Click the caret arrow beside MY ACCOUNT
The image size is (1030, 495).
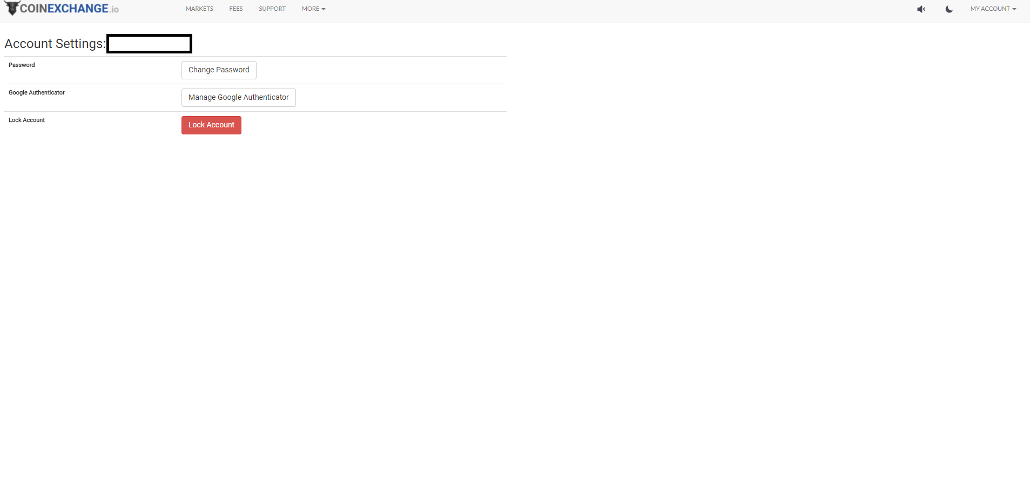click(1014, 9)
